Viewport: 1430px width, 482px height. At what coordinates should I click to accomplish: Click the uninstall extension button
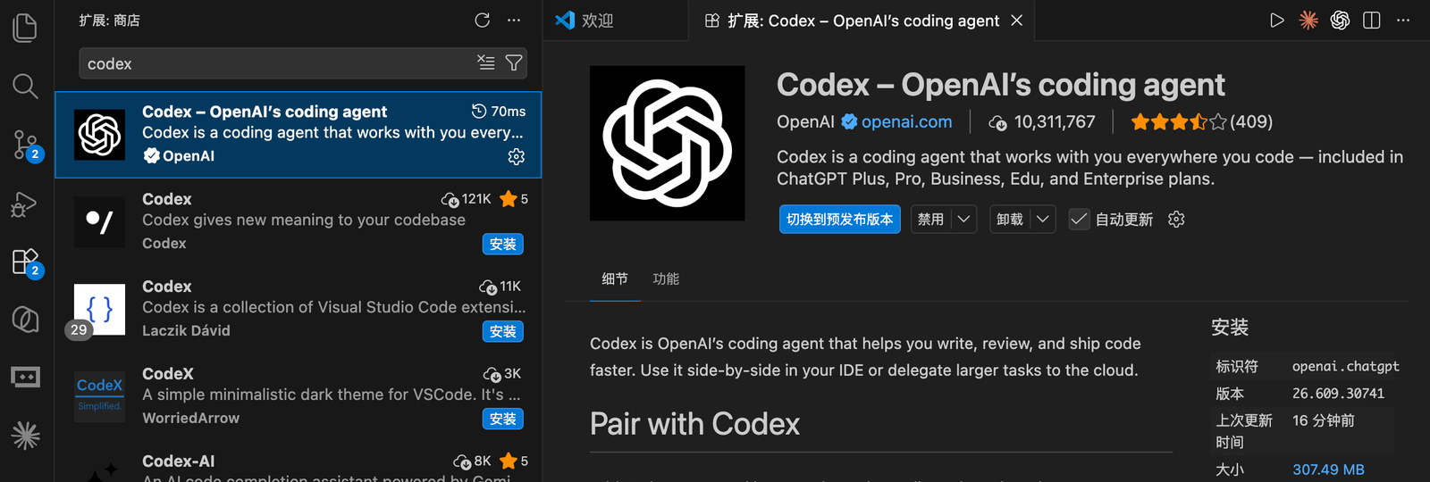tap(1010, 219)
